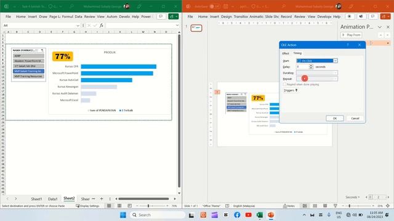The image size is (394, 221).
Task: Click OK in the OLE Action dialog
Action: pyautogui.click(x=335, y=118)
